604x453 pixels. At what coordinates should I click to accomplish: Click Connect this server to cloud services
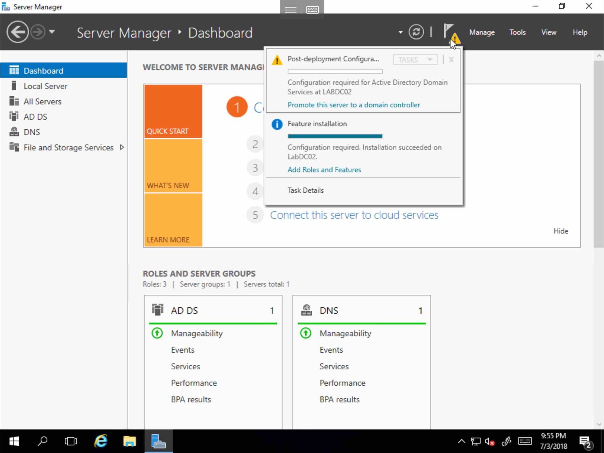coord(354,215)
